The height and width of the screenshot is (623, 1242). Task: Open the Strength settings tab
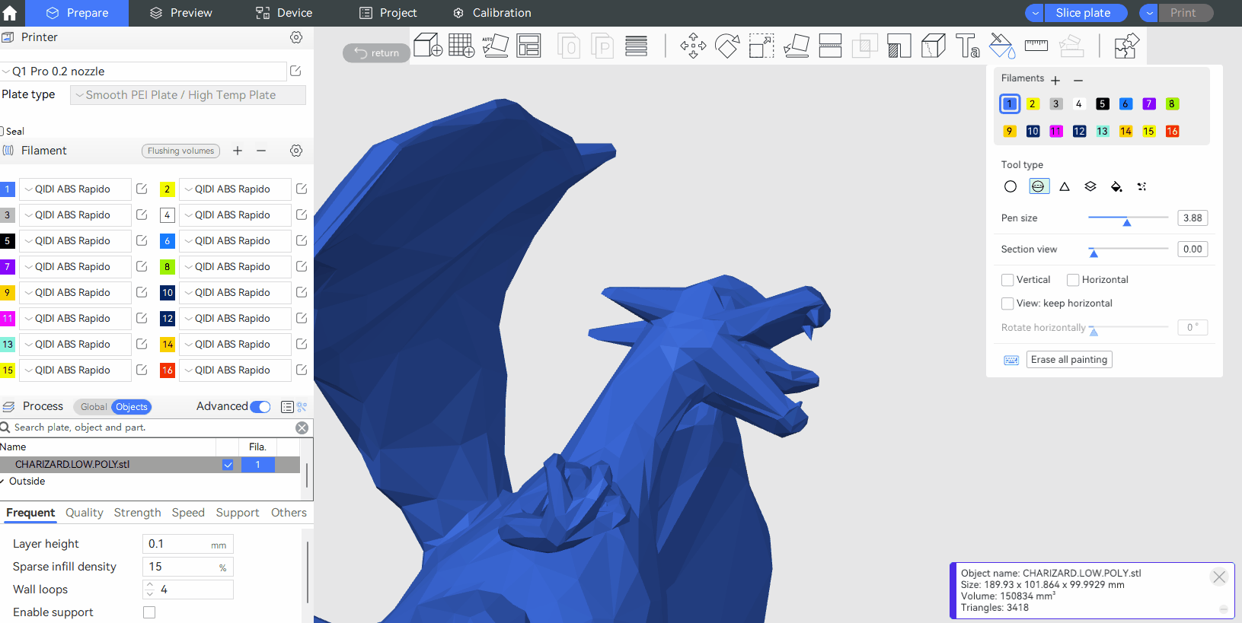pos(137,513)
